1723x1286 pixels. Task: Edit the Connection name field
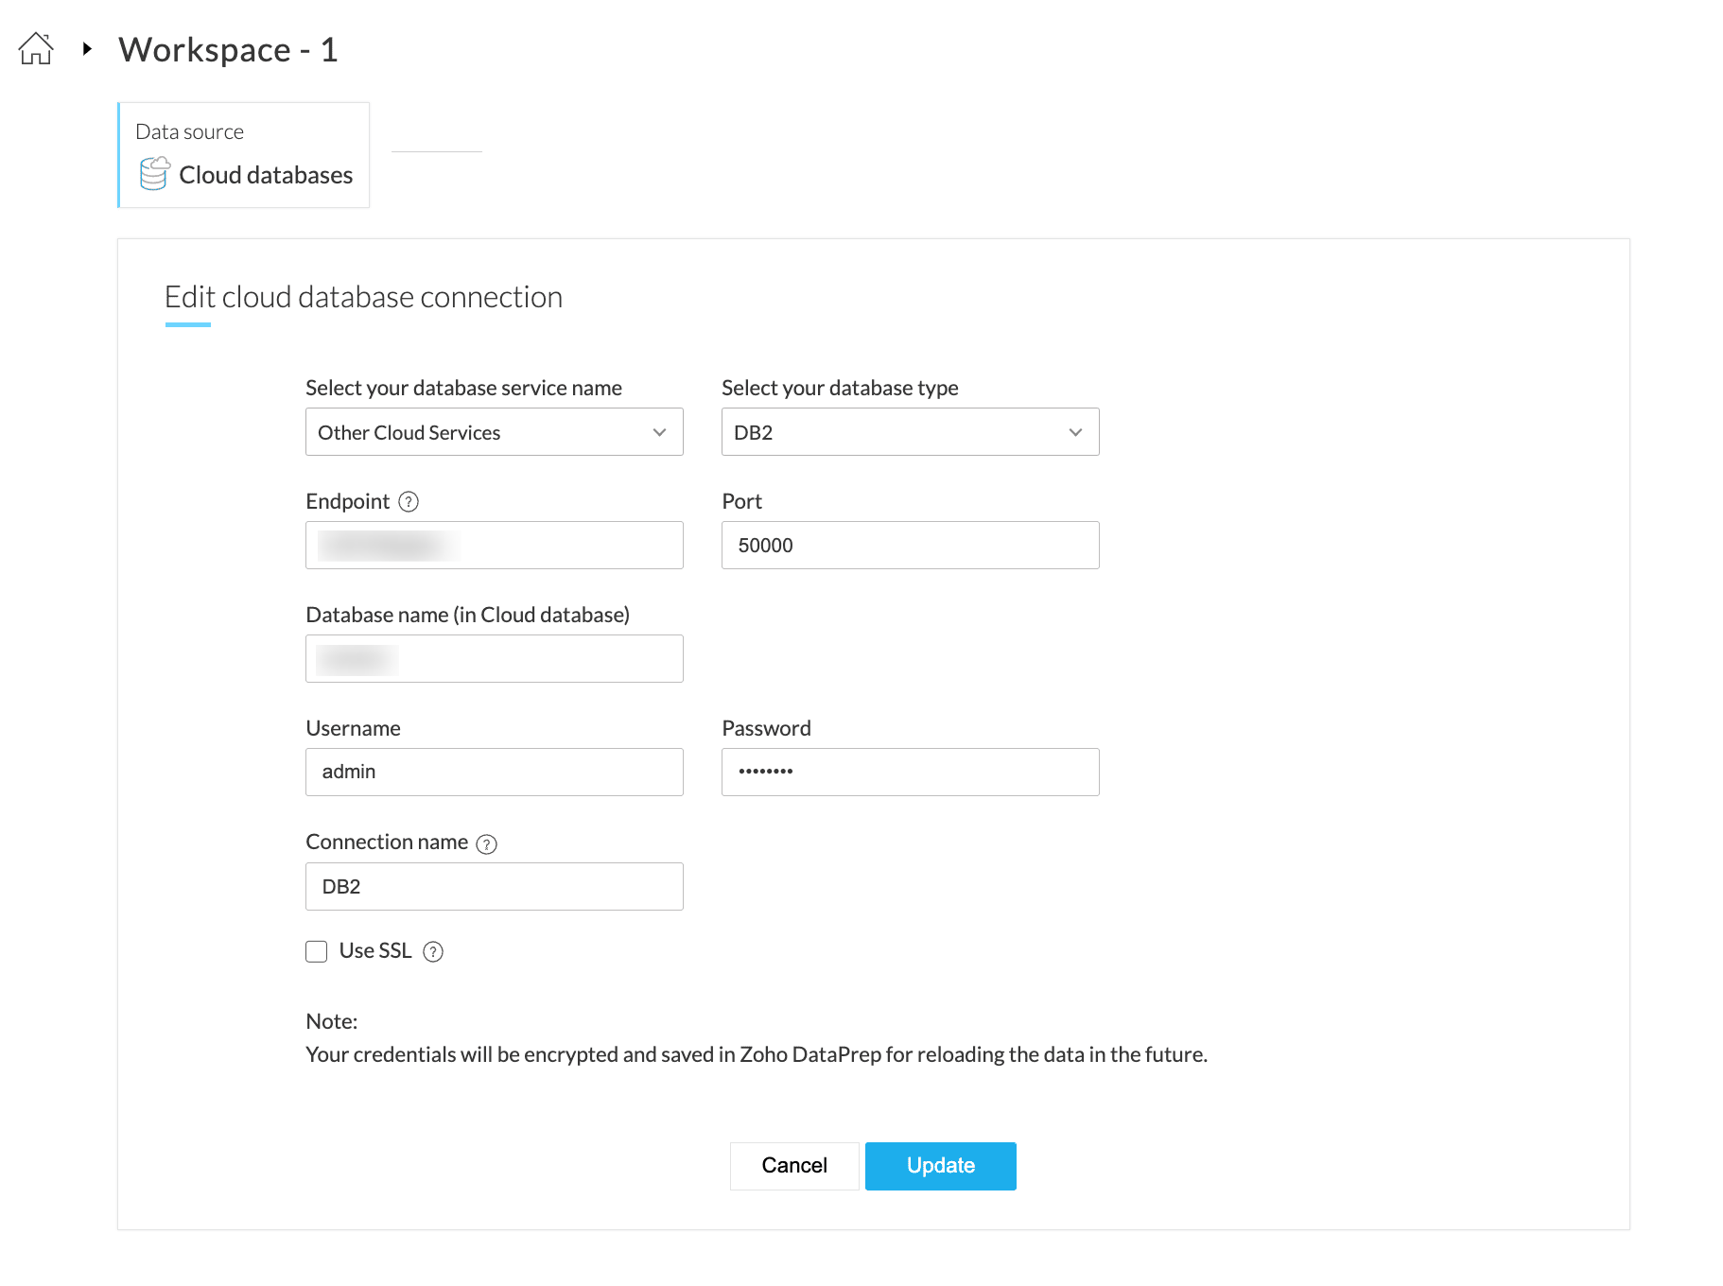click(494, 887)
